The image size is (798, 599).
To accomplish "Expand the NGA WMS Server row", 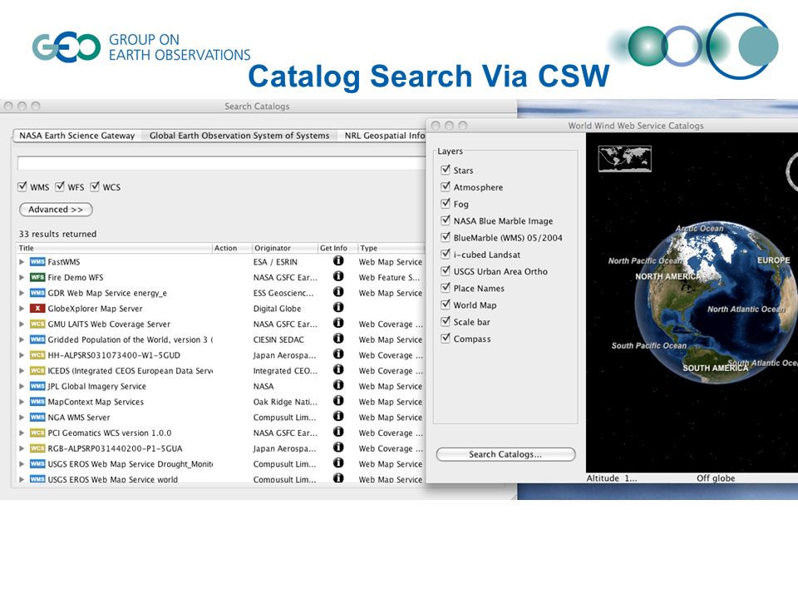I will point(22,417).
